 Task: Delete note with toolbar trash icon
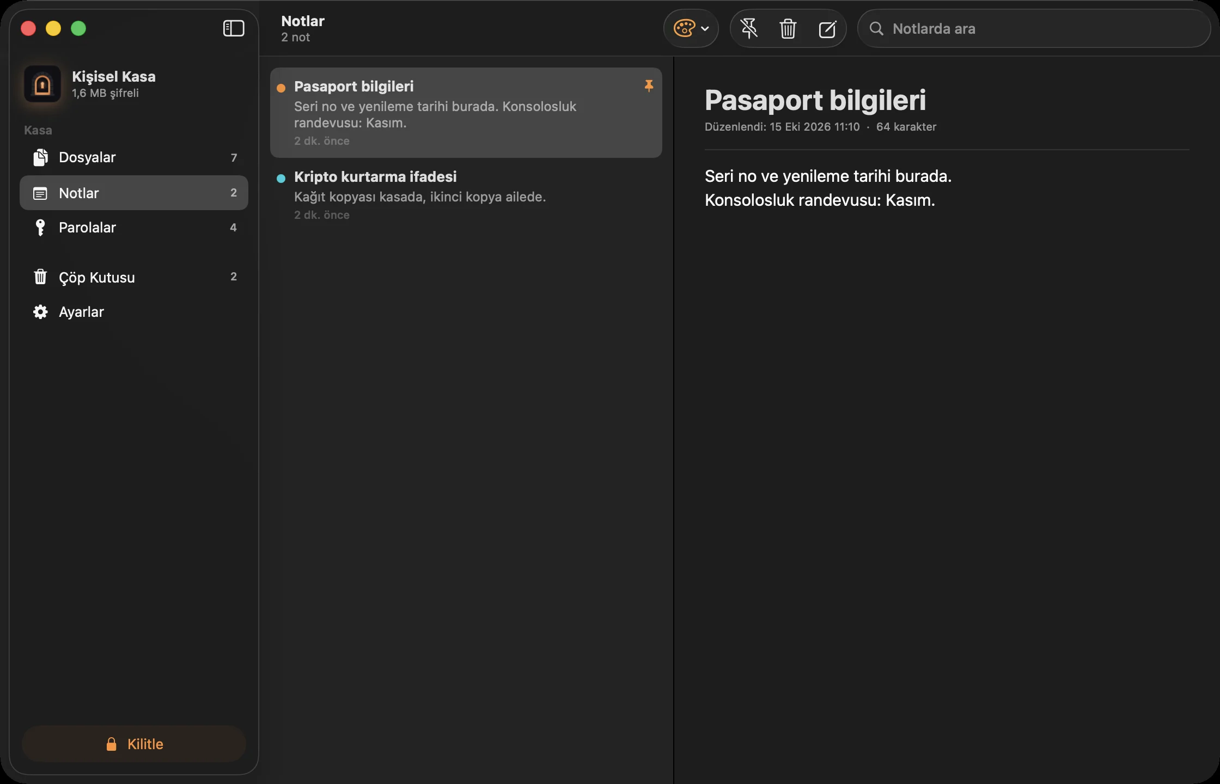788,28
